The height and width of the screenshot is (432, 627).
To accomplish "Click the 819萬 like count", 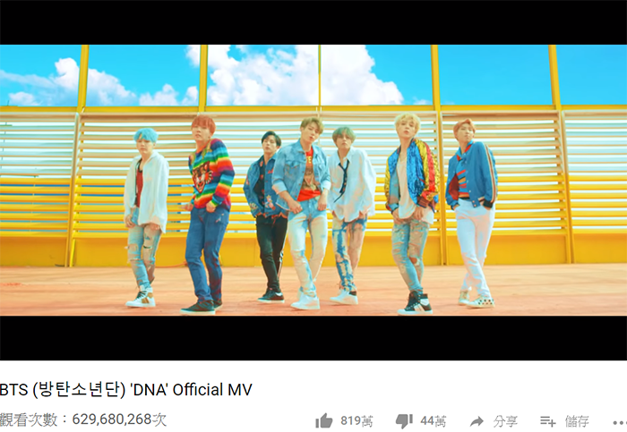I will (x=356, y=421).
